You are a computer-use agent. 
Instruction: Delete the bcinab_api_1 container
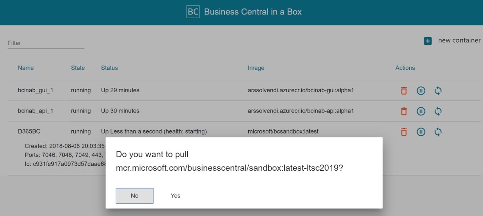pos(404,111)
